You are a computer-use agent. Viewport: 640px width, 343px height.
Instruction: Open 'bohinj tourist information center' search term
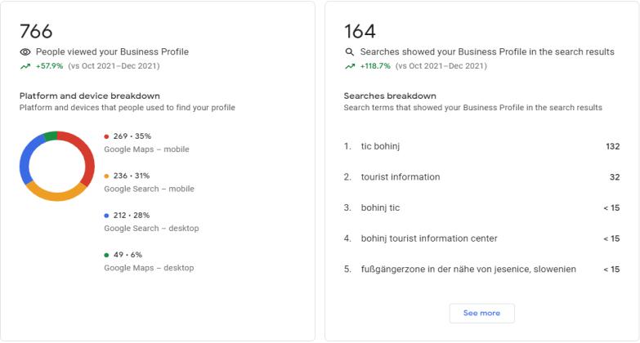pos(429,238)
